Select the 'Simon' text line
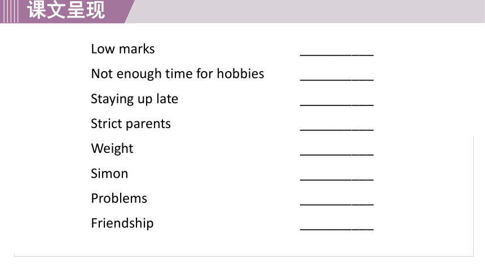This screenshot has height=273, width=485. (109, 173)
